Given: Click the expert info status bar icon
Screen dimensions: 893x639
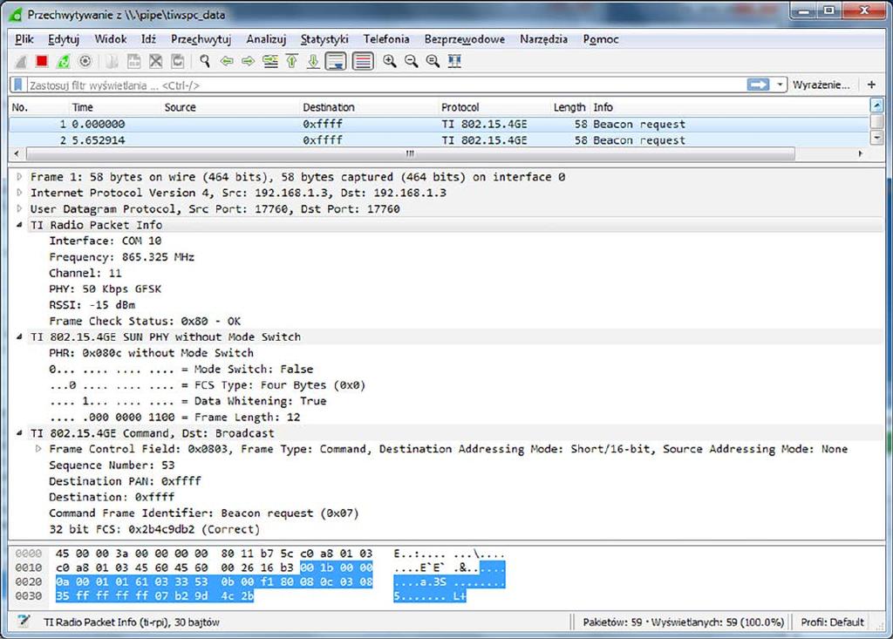Looking at the screenshot, I should [x=24, y=621].
